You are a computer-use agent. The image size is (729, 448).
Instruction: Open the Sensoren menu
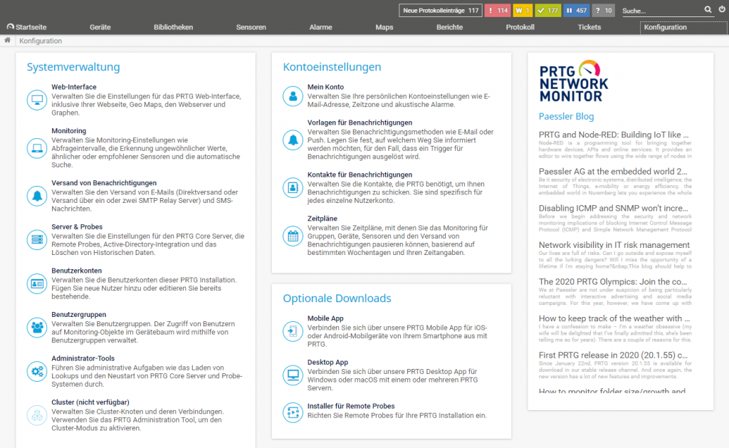[251, 28]
